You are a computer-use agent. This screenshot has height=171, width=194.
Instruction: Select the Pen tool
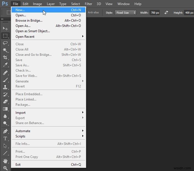pyautogui.click(x=5, y=131)
